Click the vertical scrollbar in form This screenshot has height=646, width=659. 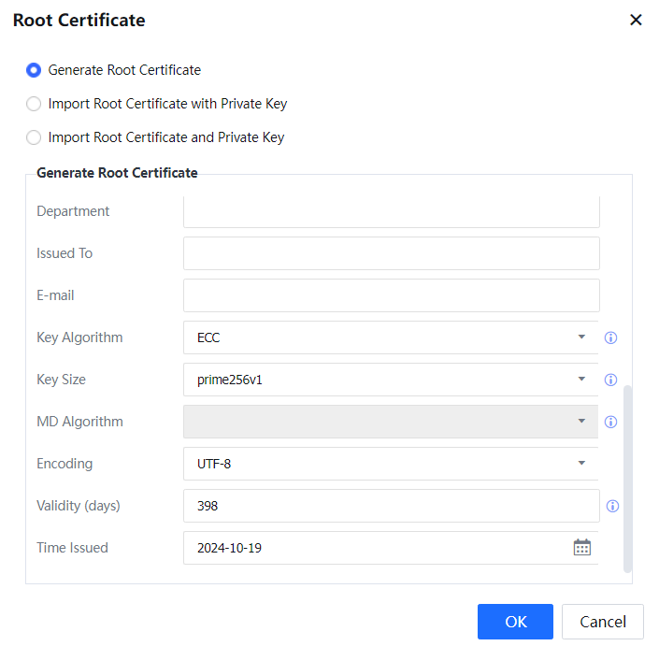tap(627, 477)
